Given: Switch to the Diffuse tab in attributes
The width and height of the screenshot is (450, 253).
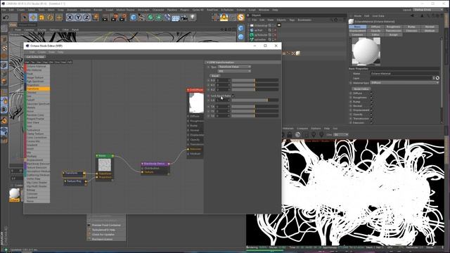Looking at the screenshot, I should [x=375, y=27].
